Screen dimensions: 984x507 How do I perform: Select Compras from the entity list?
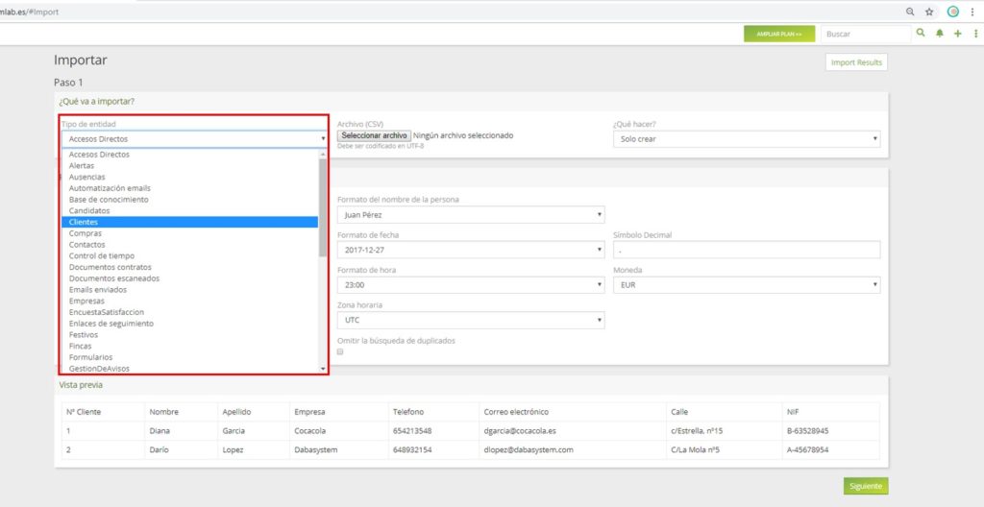point(190,233)
